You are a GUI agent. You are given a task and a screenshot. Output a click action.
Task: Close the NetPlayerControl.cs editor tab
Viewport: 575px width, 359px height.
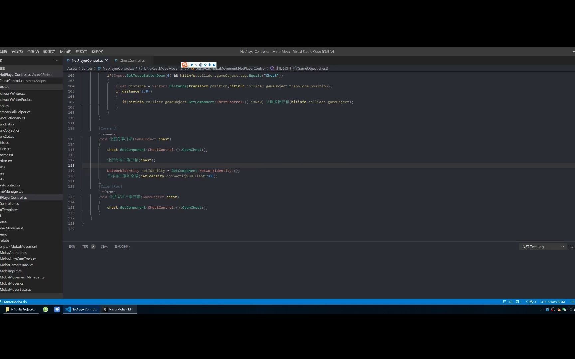coord(107,60)
